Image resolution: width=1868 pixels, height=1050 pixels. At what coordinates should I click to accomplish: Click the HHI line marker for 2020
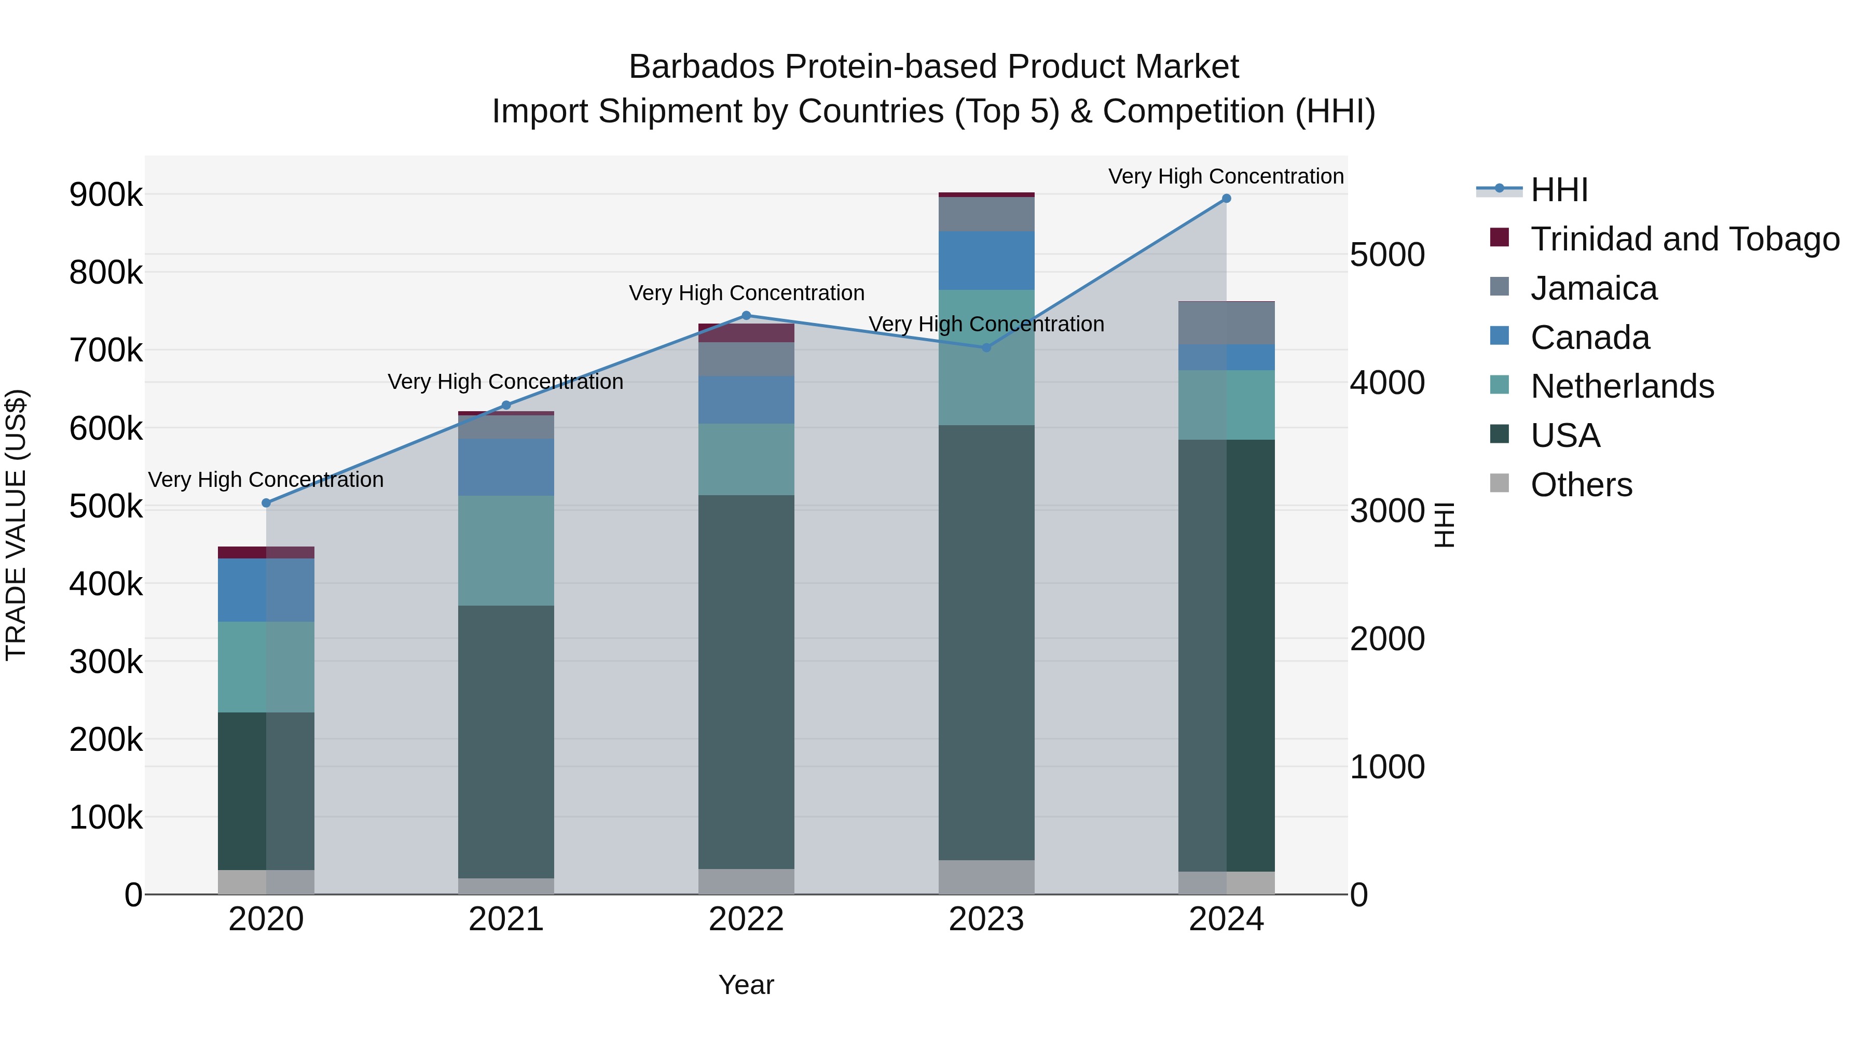click(x=266, y=503)
